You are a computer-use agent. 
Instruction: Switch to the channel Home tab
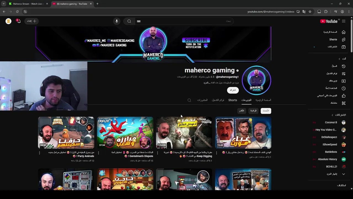pyautogui.click(x=263, y=100)
